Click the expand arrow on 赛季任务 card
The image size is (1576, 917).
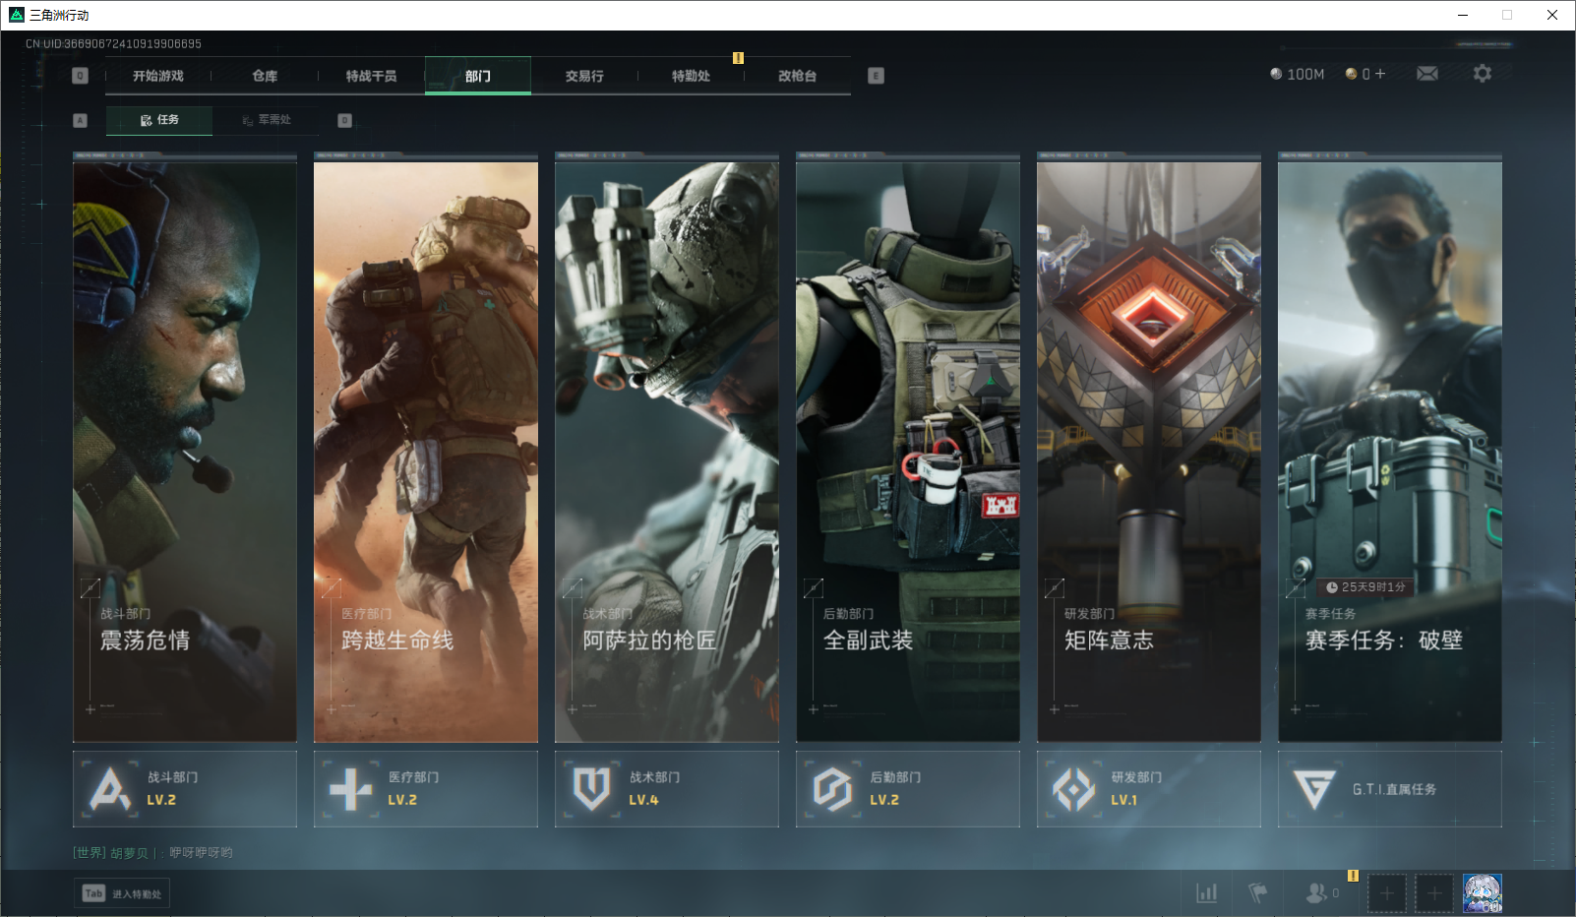tap(1296, 588)
